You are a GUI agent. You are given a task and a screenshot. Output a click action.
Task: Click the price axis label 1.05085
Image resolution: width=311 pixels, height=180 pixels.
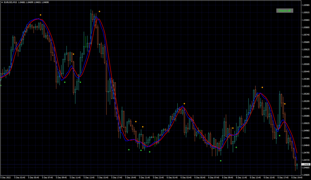[306, 116]
